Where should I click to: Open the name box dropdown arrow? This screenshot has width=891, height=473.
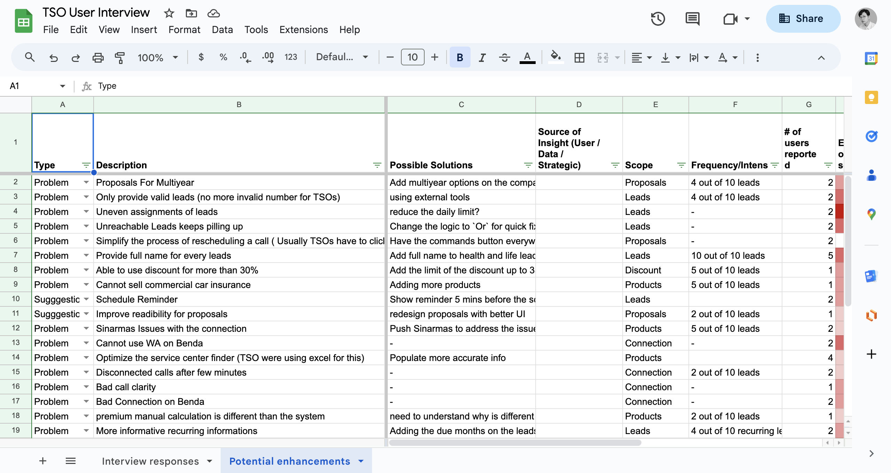click(x=62, y=86)
